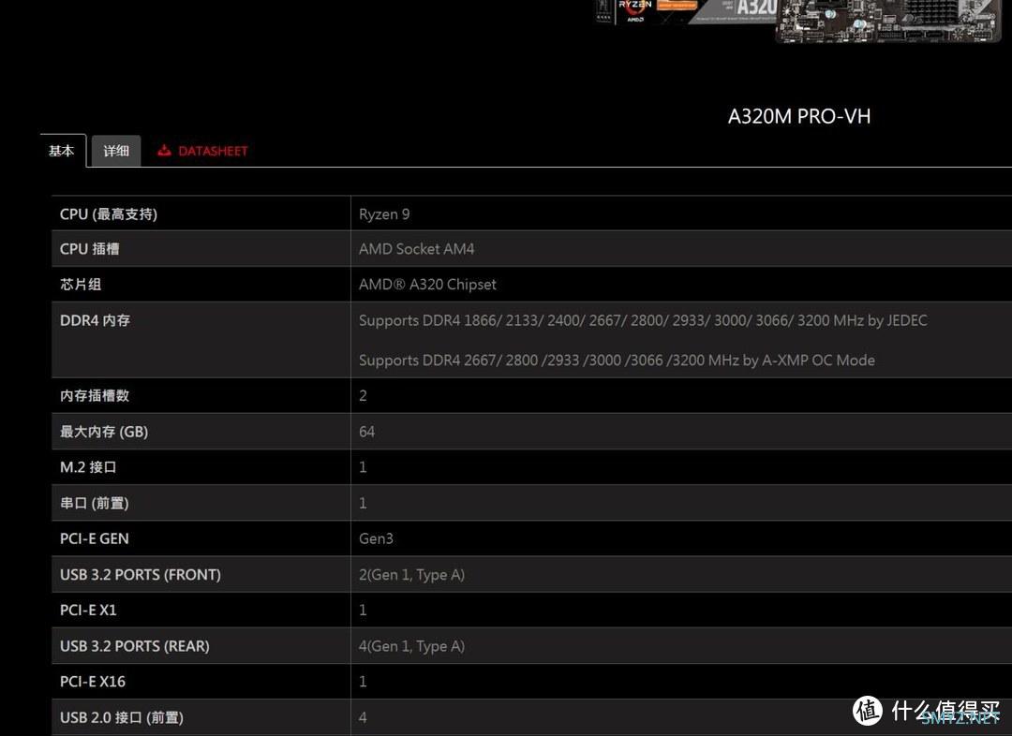Viewport: 1012px width, 736px height.
Task: Select the PCI-E GEN label
Action: 95,538
